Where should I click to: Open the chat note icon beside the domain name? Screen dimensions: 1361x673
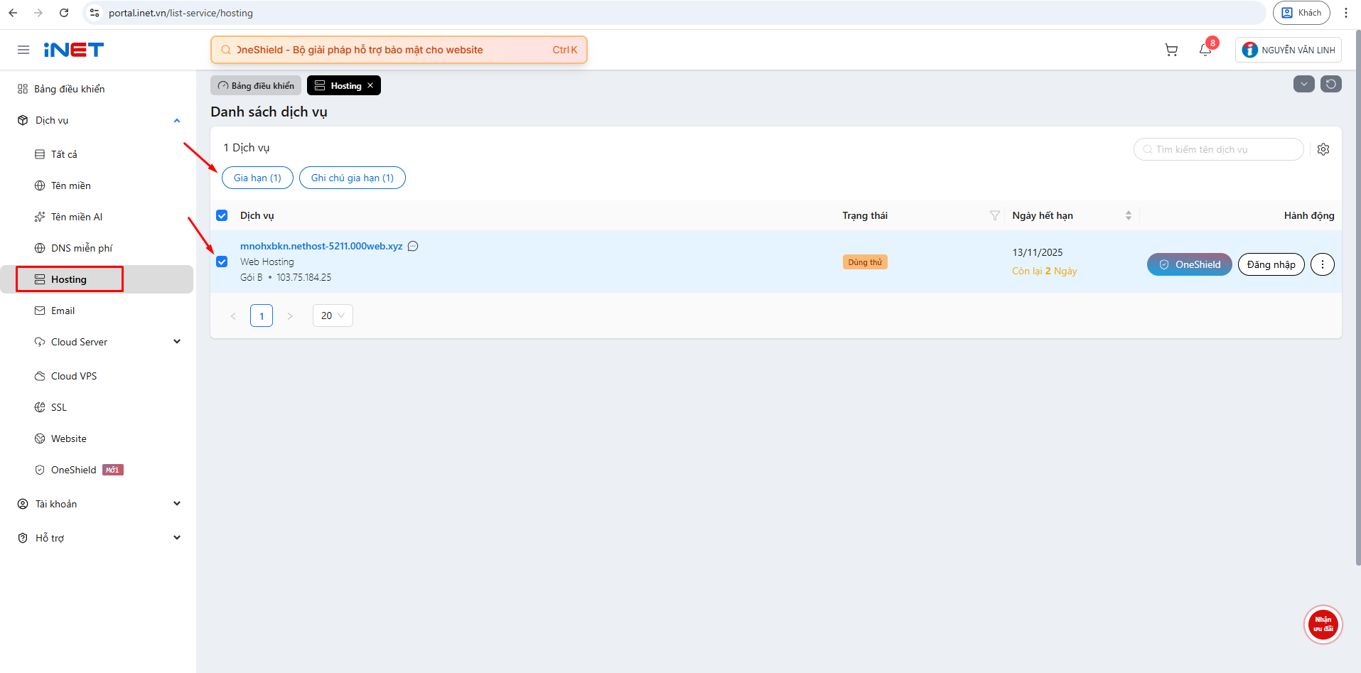tap(413, 247)
